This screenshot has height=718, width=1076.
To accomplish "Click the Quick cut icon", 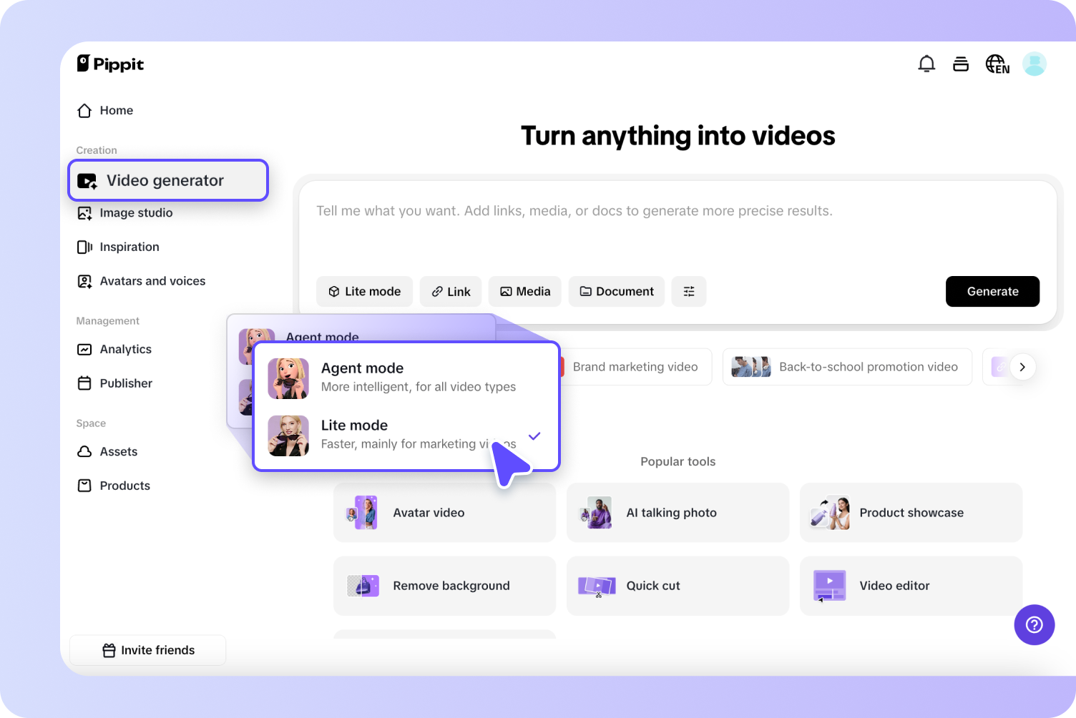I will [x=596, y=586].
